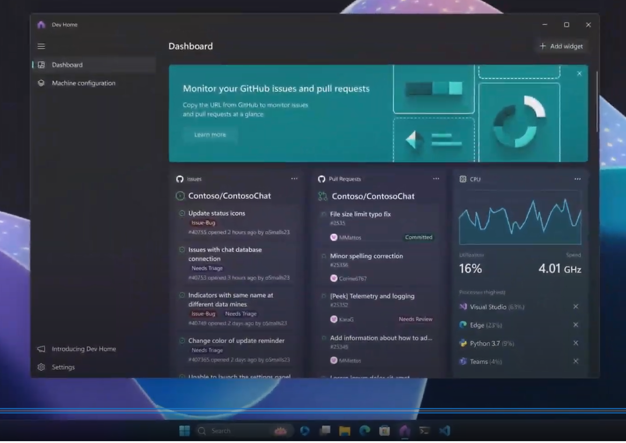Click open-issue icon beside Contoso/ContosoChat in Issues
This screenshot has height=443, width=626.
click(x=180, y=196)
